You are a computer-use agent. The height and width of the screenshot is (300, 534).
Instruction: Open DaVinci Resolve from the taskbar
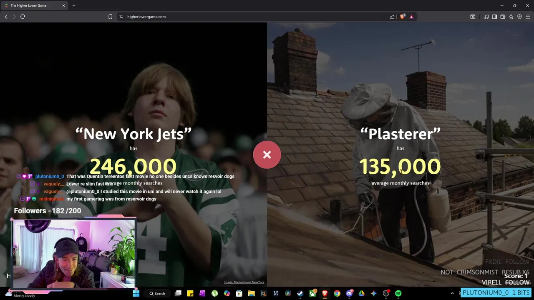288,293
